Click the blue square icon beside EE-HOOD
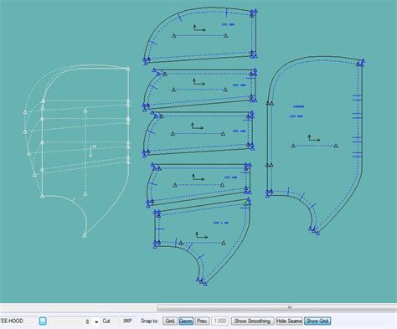Image resolution: width=397 pixels, height=329 pixels. pyautogui.click(x=43, y=321)
